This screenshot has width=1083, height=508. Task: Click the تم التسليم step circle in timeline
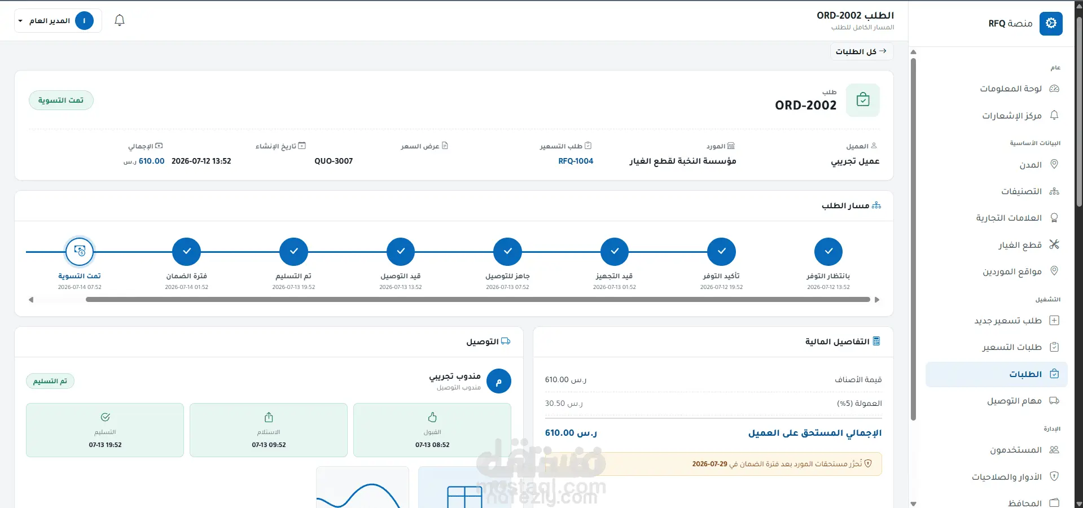tap(293, 251)
